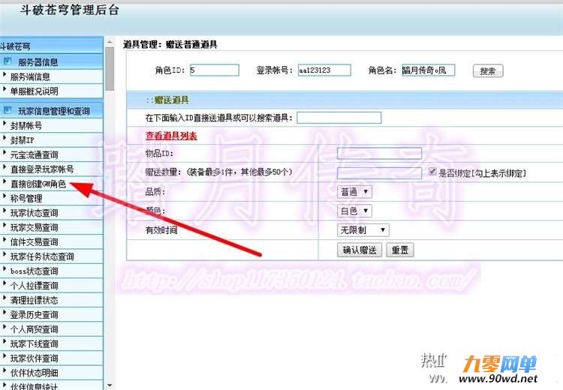Image resolution: width=563 pixels, height=390 pixels.
Task: Click the 玩家信息管理和查询 section header
Action: tap(51, 110)
